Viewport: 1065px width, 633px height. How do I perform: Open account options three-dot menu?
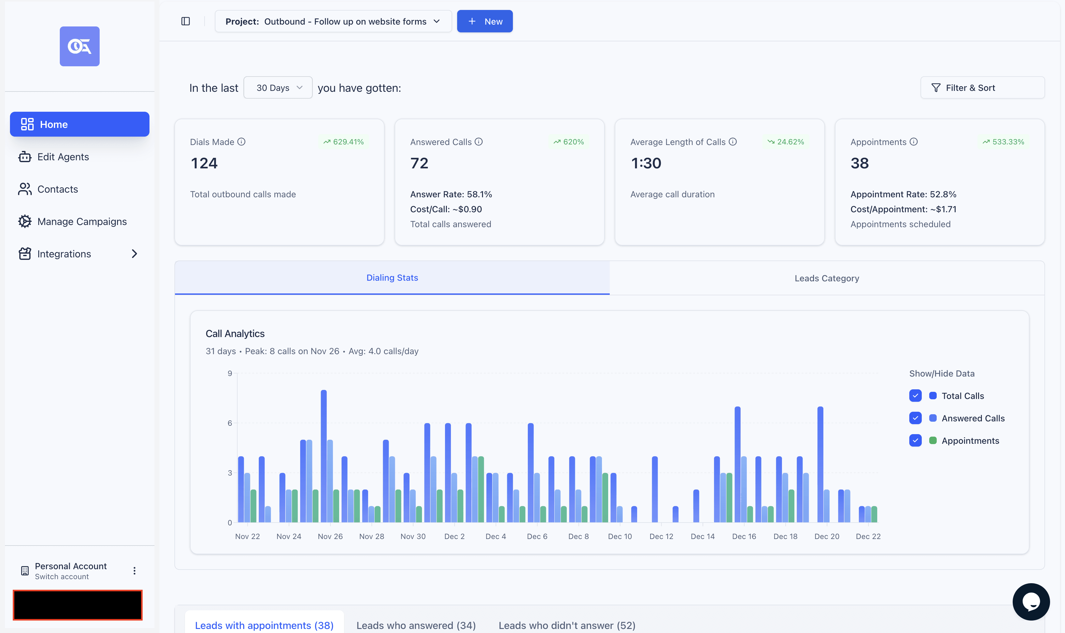pyautogui.click(x=135, y=571)
